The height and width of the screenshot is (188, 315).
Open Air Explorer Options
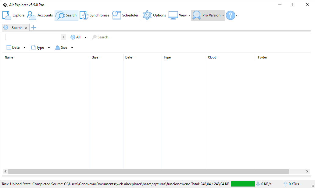pyautogui.click(x=154, y=15)
